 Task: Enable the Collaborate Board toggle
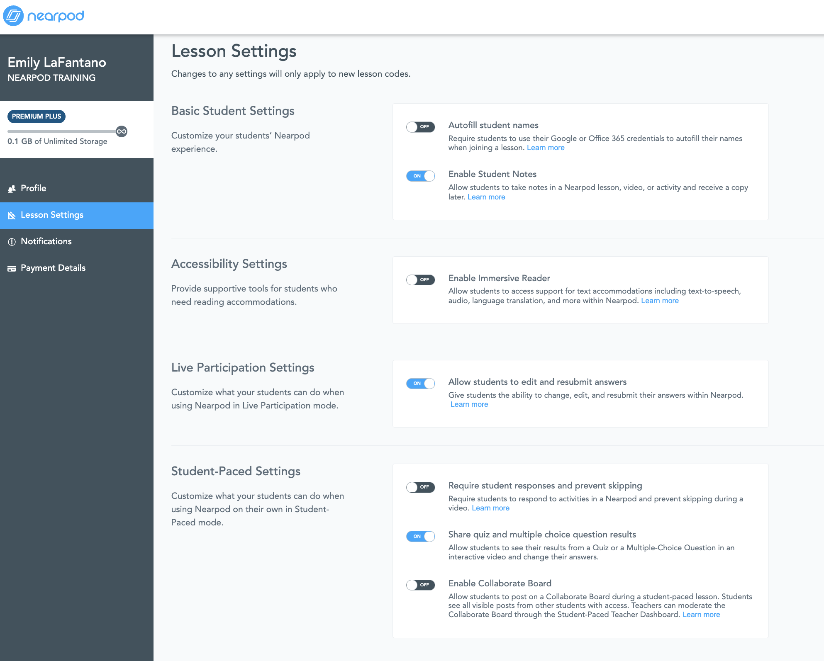point(420,585)
